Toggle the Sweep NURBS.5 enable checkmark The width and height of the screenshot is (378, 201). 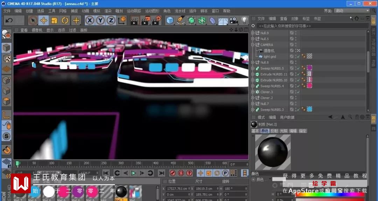(299, 69)
